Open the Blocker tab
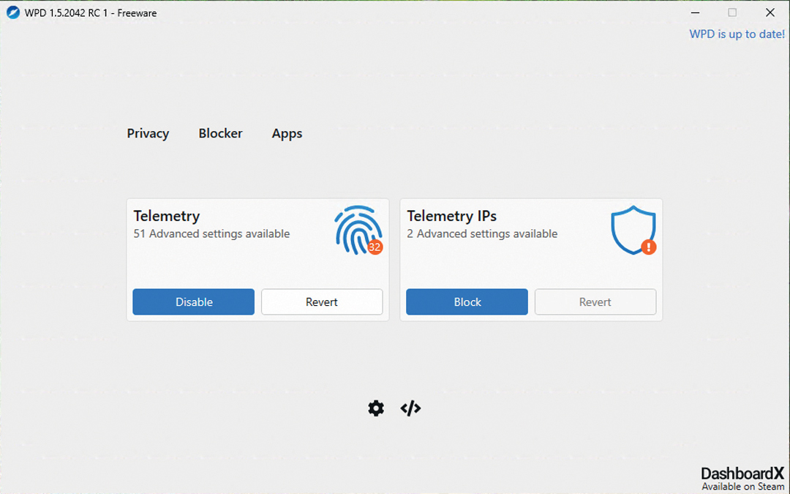The width and height of the screenshot is (790, 494). 220,133
